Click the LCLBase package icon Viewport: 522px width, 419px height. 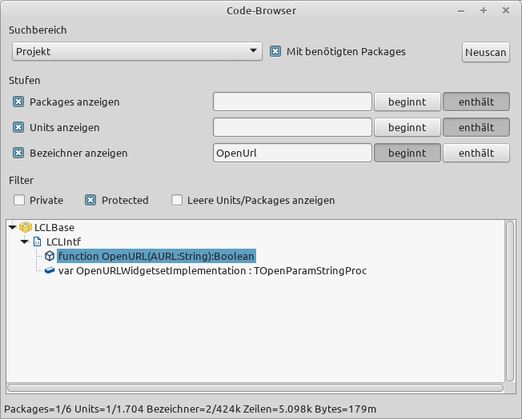[26, 228]
